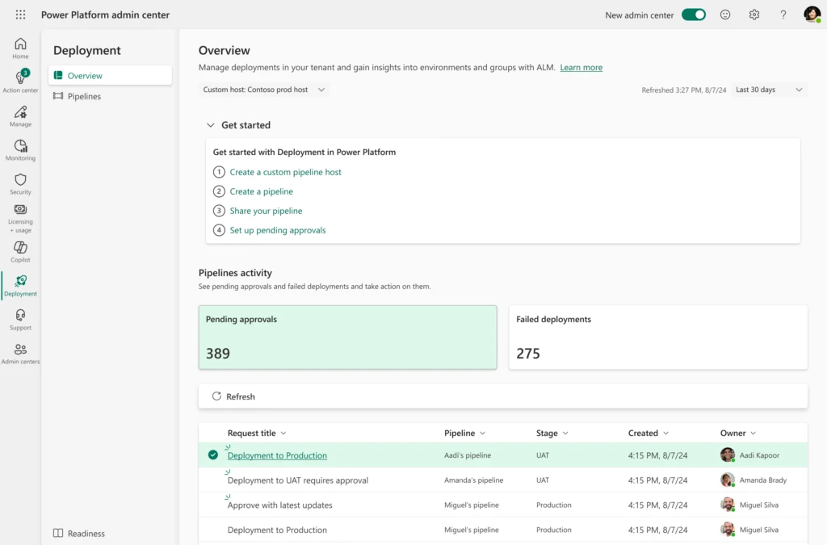Open the settings gear in the top bar
Image resolution: width=827 pixels, height=545 pixels.
754,15
